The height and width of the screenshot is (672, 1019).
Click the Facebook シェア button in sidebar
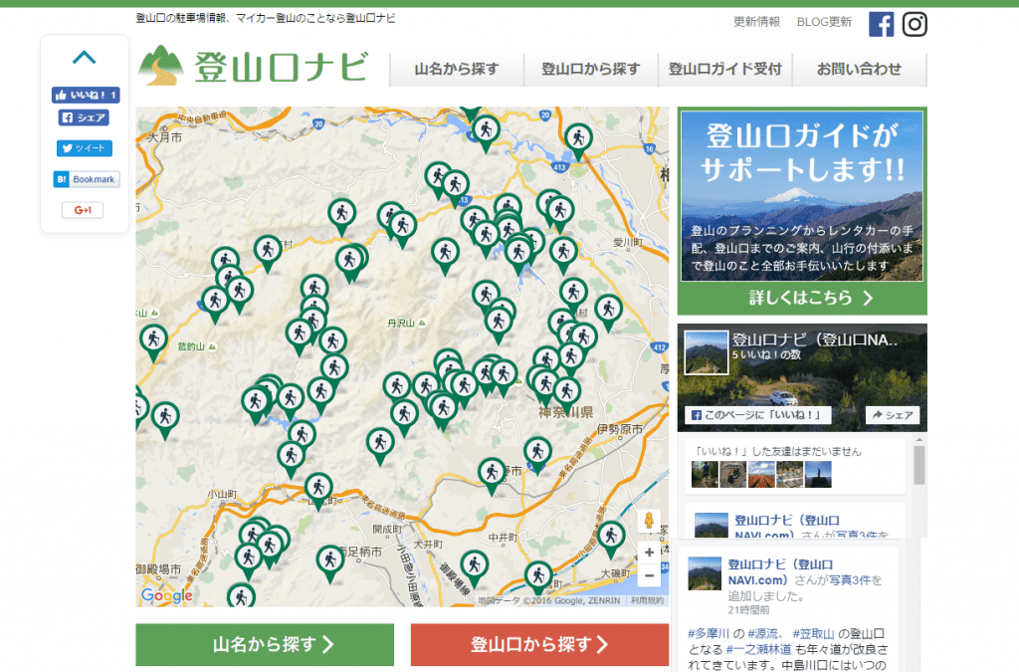[x=84, y=117]
